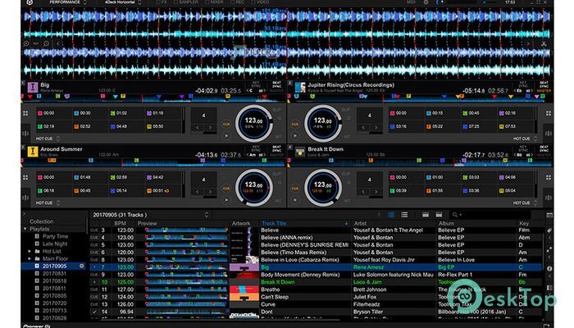Click the CUE button on deck 3
The height and width of the screenshot is (328, 574).
tap(226, 188)
